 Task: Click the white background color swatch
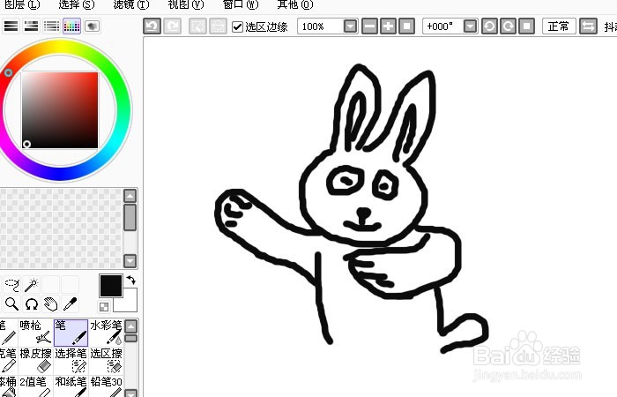(x=130, y=305)
